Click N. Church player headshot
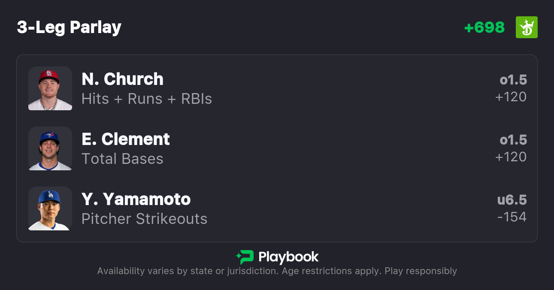 click(50, 88)
